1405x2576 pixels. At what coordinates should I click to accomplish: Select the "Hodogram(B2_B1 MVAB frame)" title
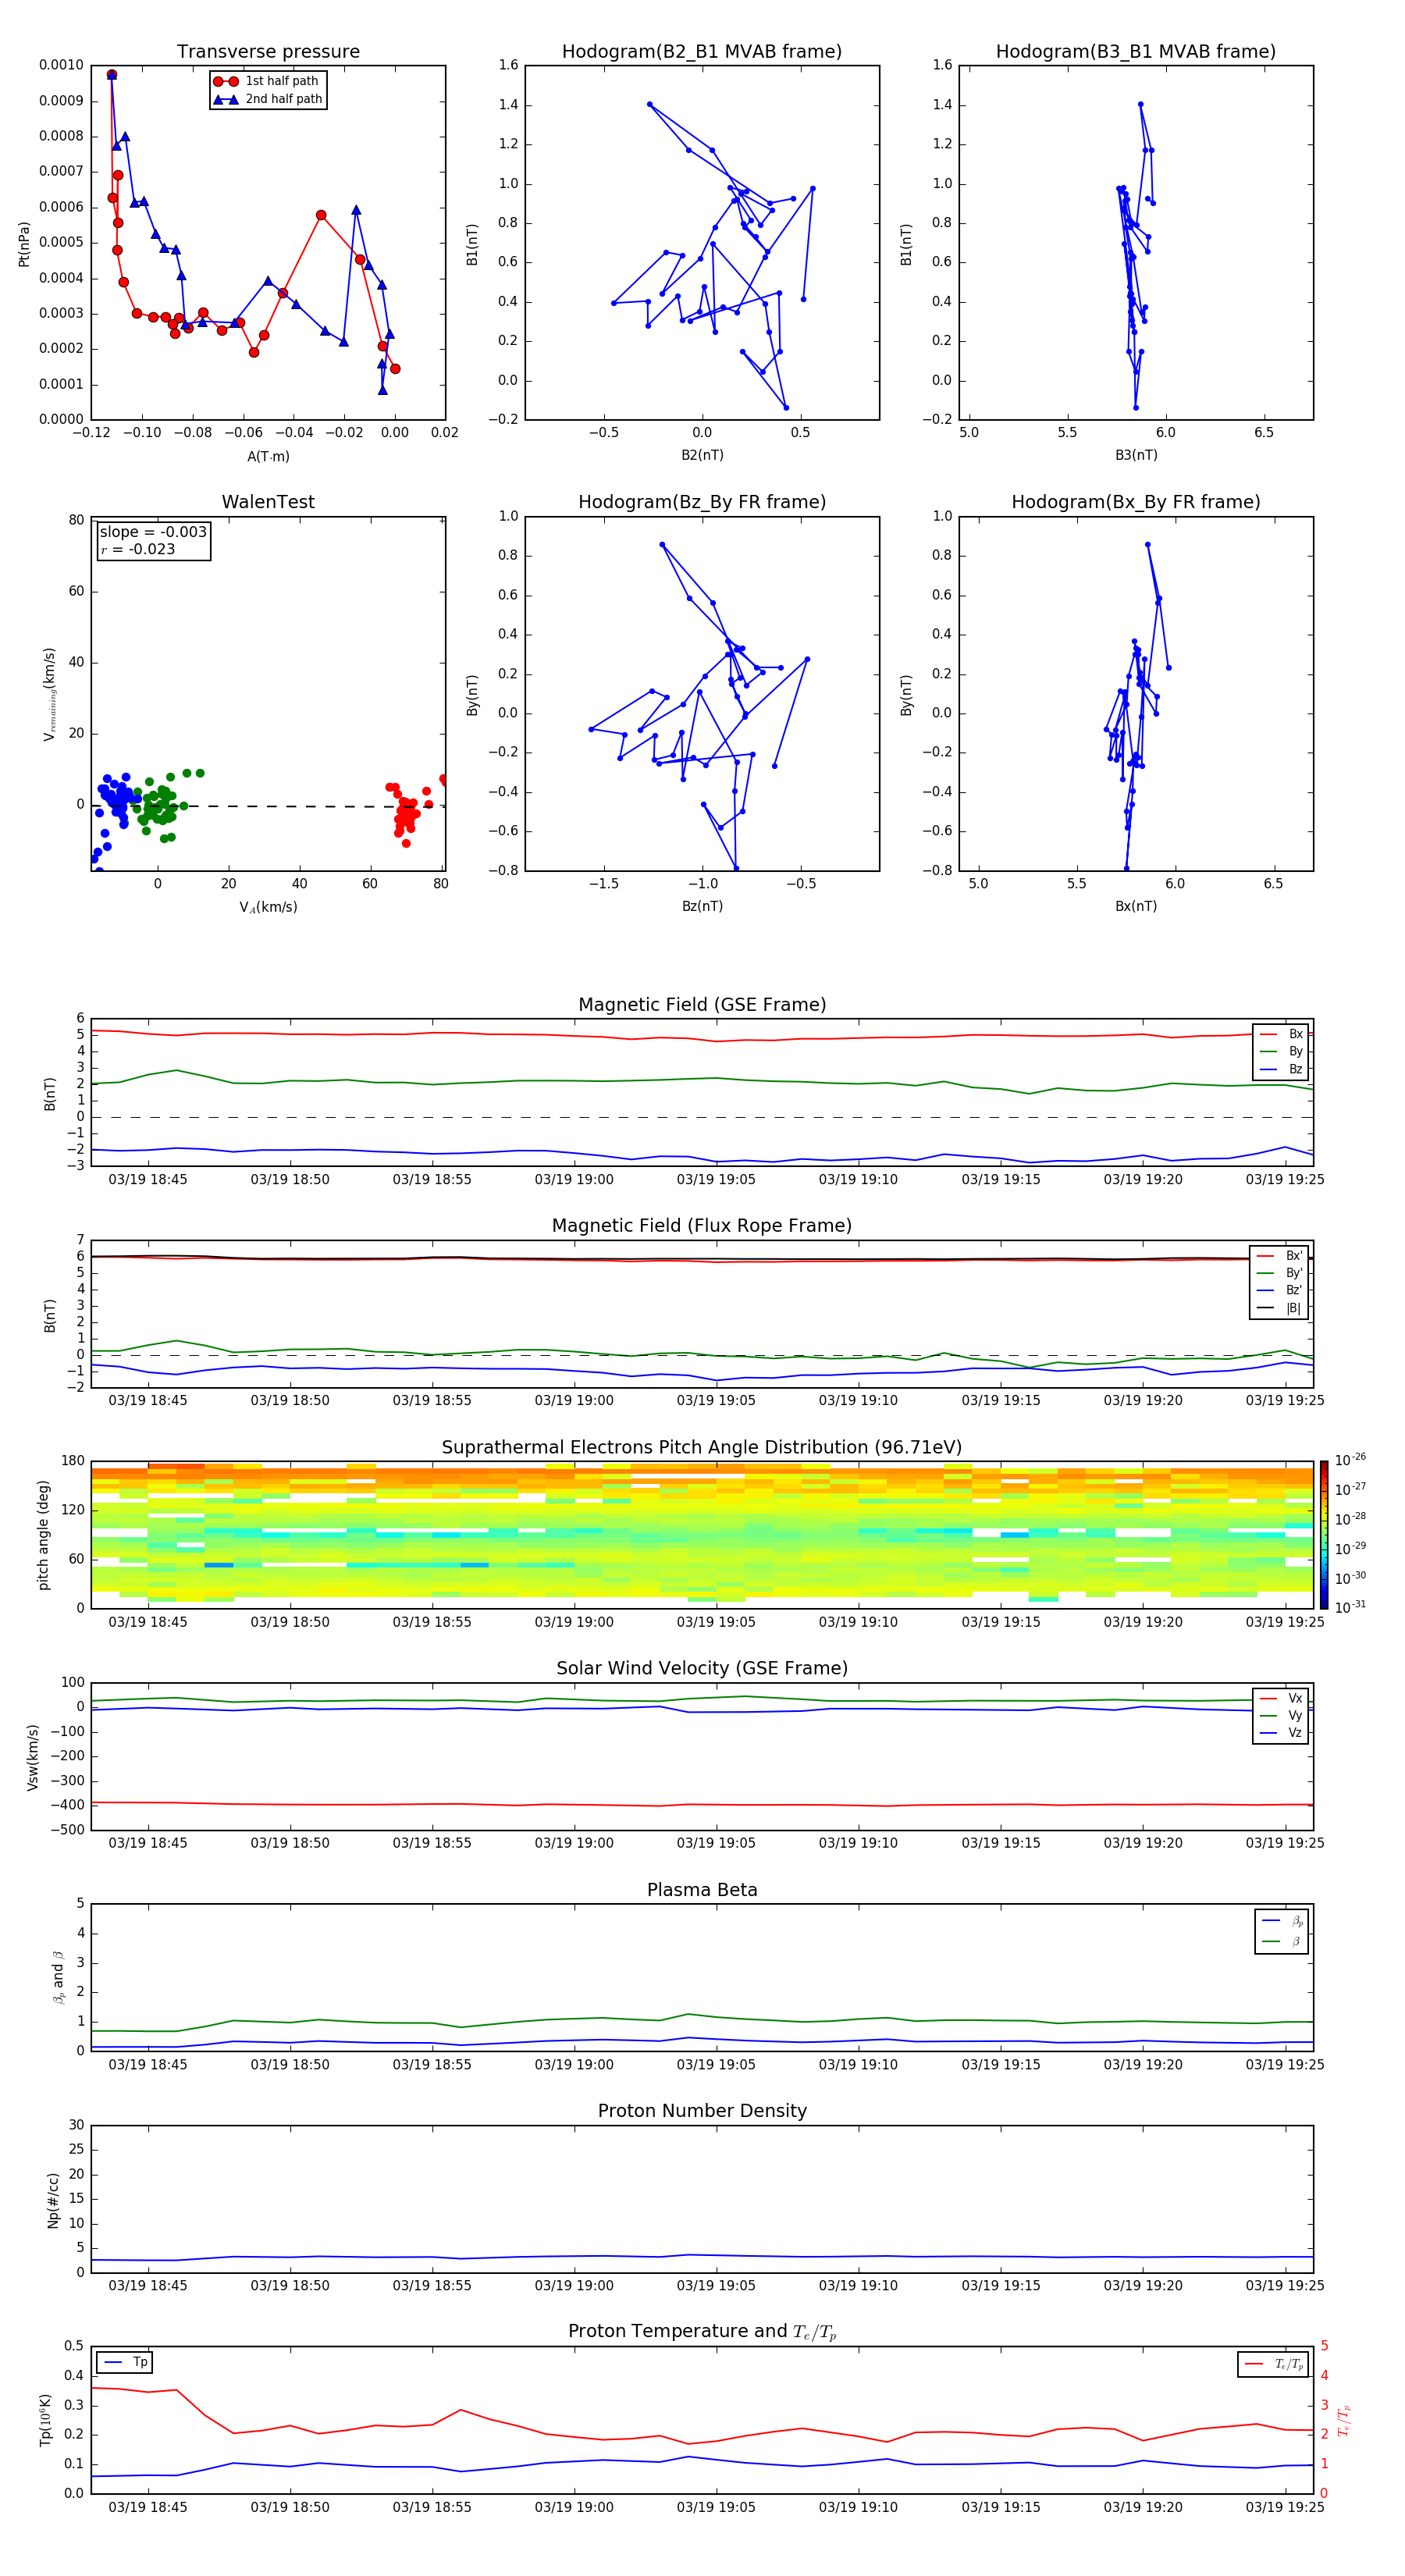[x=702, y=52]
